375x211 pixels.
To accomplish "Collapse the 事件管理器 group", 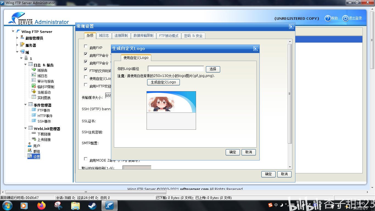I will tap(26, 105).
